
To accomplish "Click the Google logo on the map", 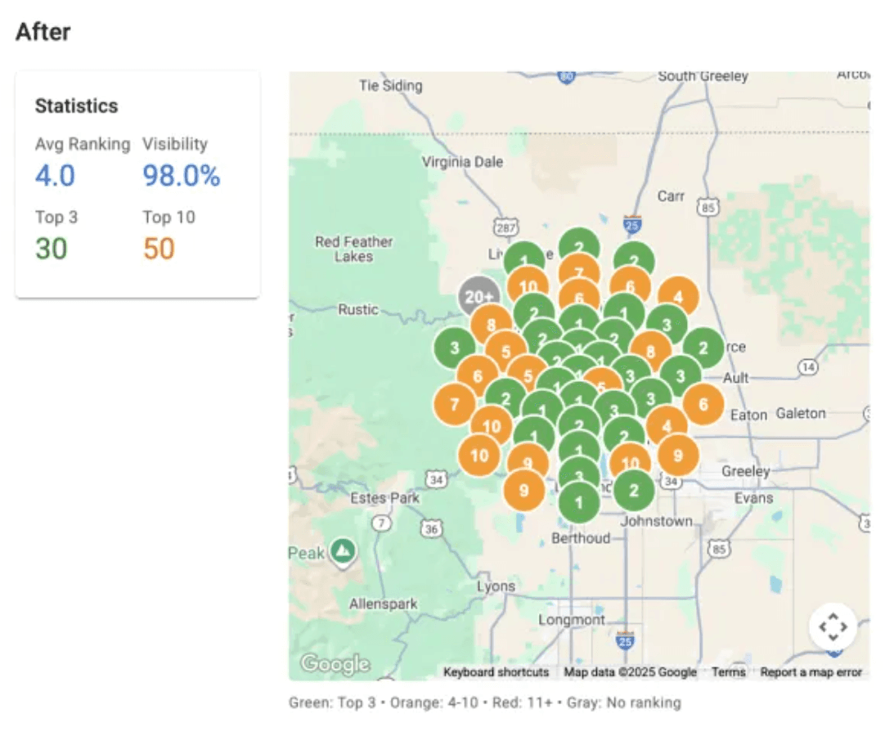I will click(x=335, y=664).
